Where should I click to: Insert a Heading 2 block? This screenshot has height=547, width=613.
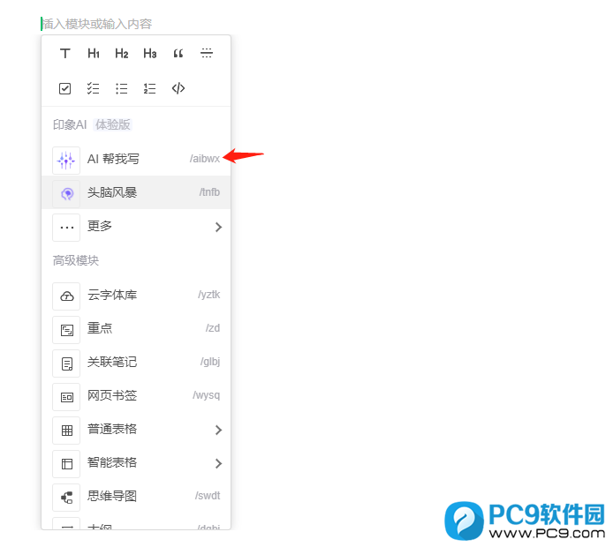pyautogui.click(x=122, y=53)
